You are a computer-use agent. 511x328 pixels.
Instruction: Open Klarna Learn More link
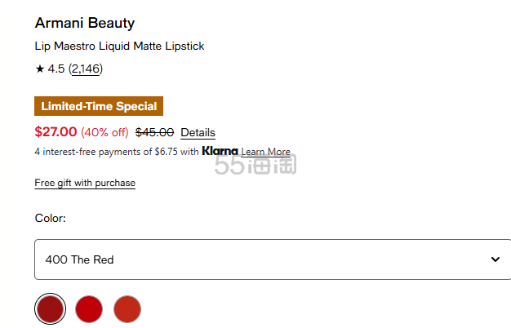[265, 152]
